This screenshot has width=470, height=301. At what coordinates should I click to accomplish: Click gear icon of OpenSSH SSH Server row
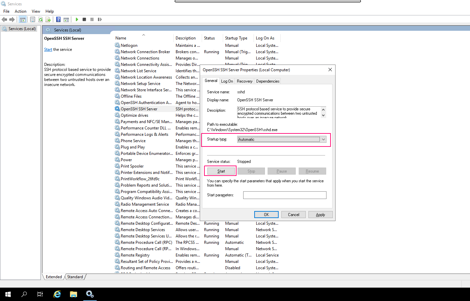[x=117, y=109]
